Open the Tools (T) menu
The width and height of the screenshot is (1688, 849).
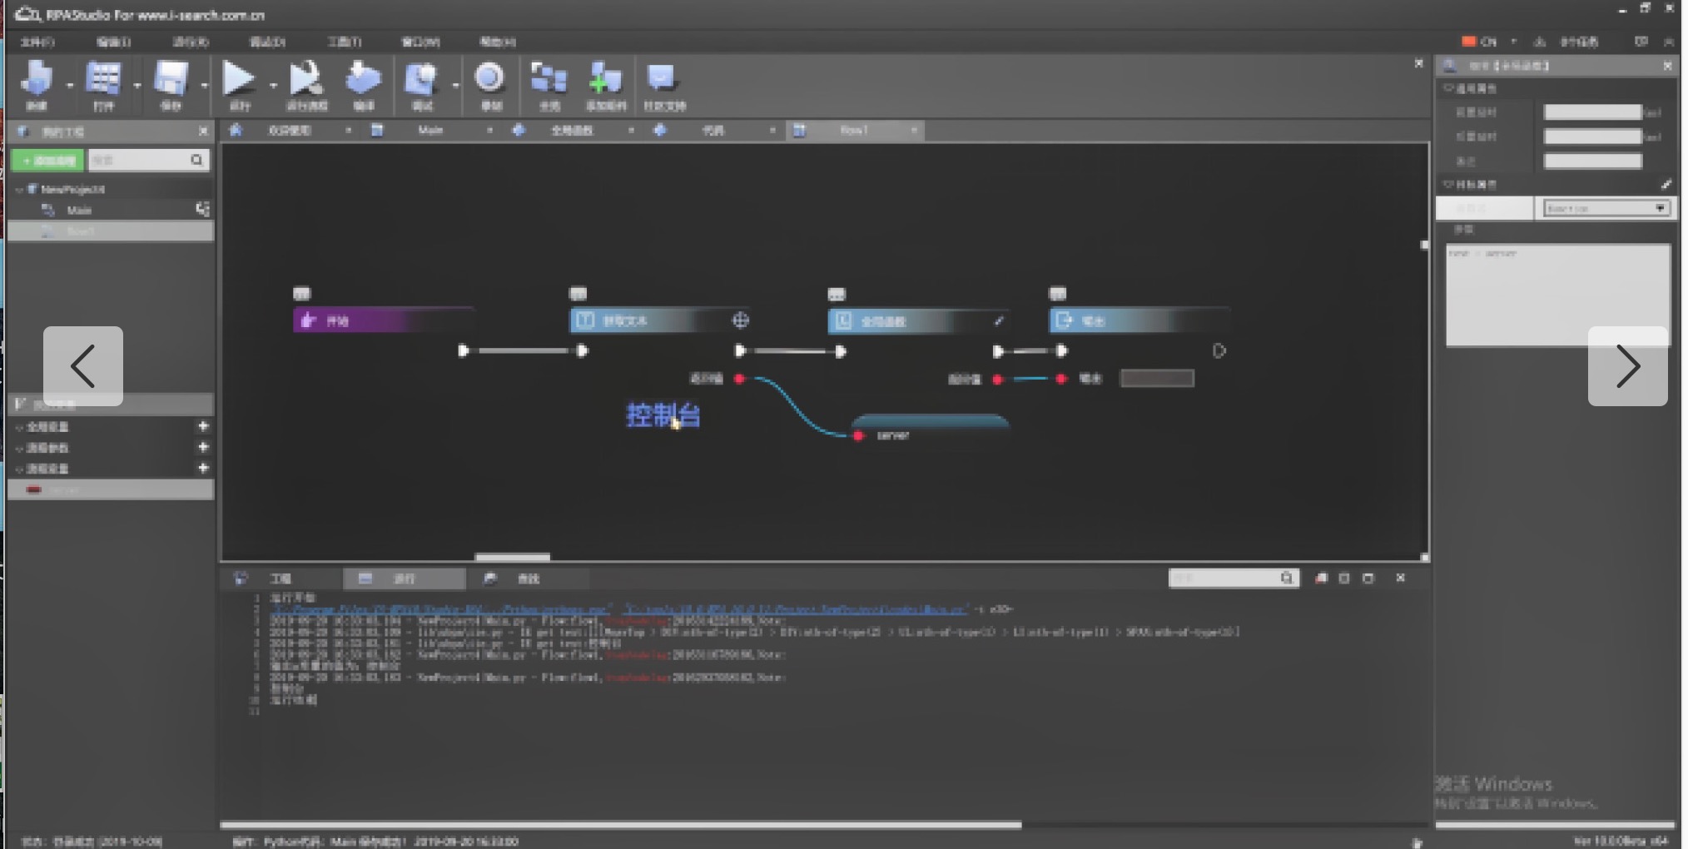click(344, 42)
